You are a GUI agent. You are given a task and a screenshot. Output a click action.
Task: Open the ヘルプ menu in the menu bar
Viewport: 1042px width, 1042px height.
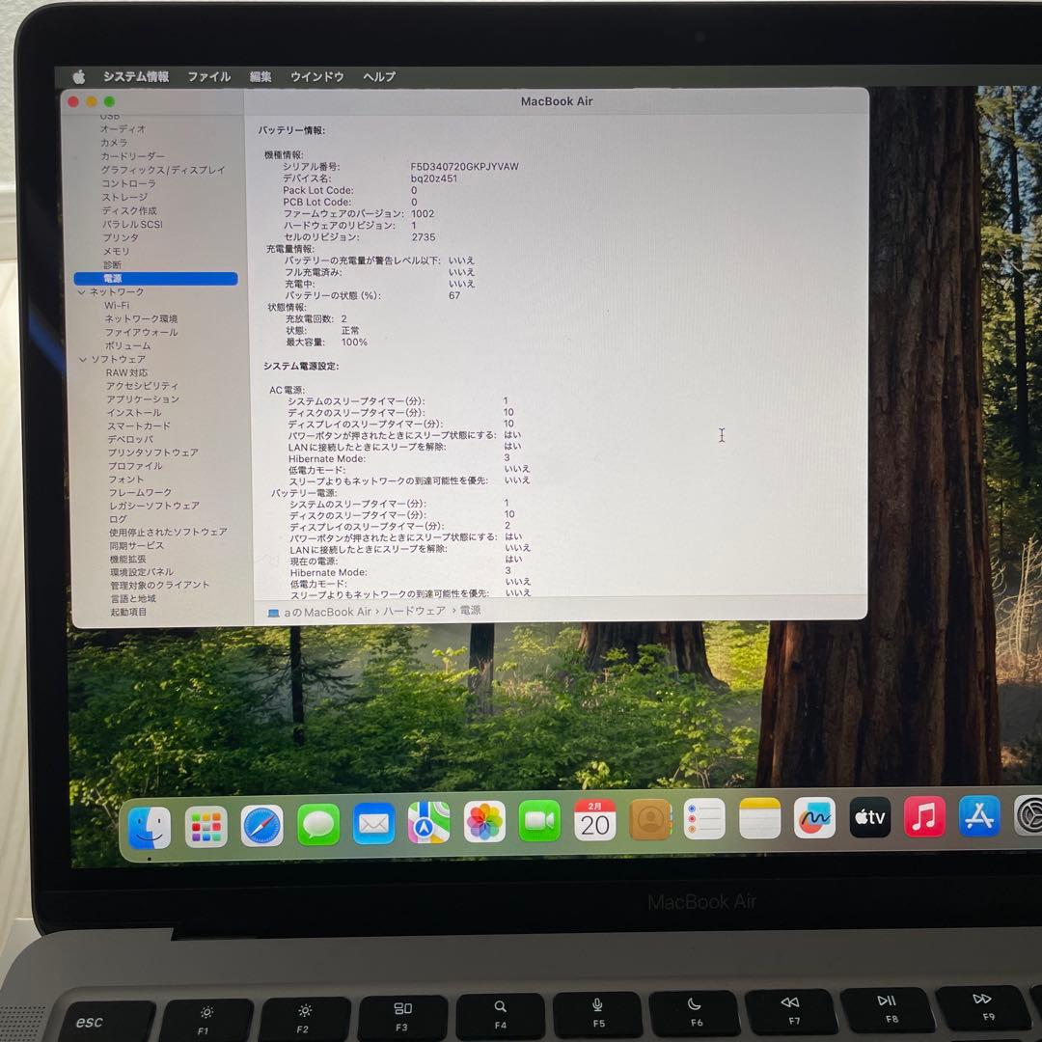380,76
